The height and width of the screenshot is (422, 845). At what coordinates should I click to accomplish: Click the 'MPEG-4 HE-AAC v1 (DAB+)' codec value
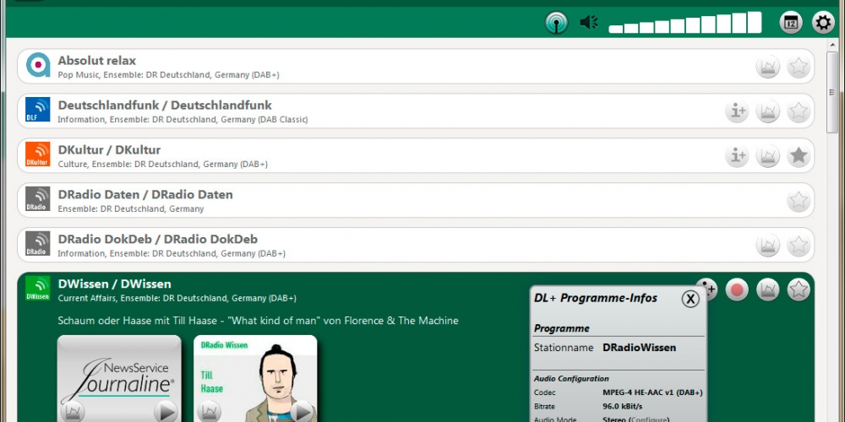(652, 393)
